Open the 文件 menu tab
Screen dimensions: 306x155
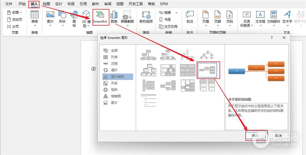coord(8,4)
